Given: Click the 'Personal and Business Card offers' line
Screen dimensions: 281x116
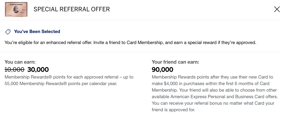Looking at the screenshot, I should pos(215,97).
